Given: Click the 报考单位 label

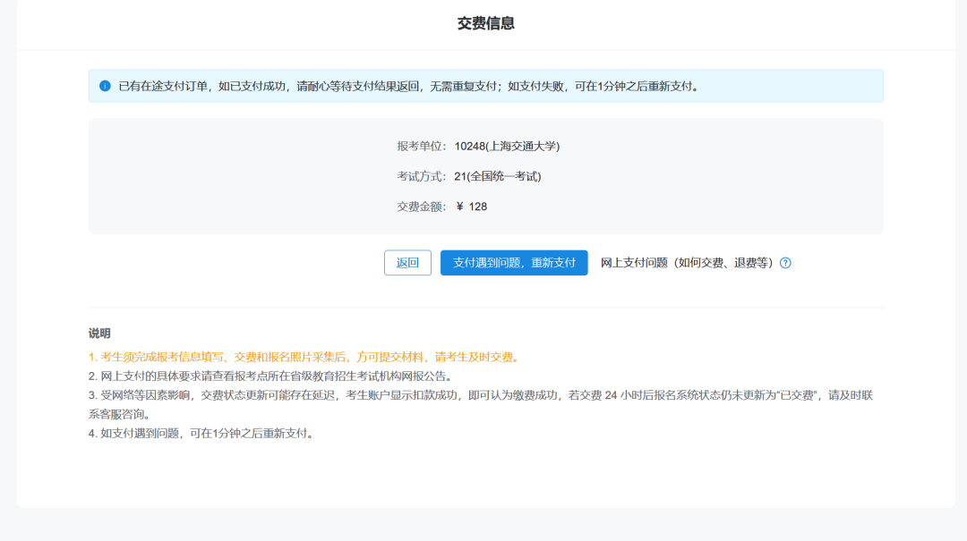Looking at the screenshot, I should (x=419, y=146).
